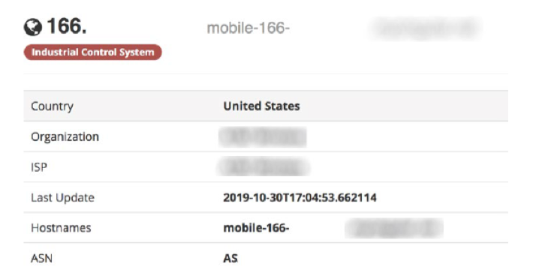Click the AS value in the ASN row
The image size is (533, 279).
coord(230,259)
